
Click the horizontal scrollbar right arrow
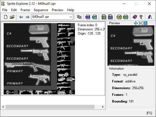[x=103, y=107]
